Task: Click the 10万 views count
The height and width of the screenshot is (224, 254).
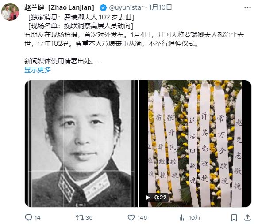Action: click(x=194, y=218)
